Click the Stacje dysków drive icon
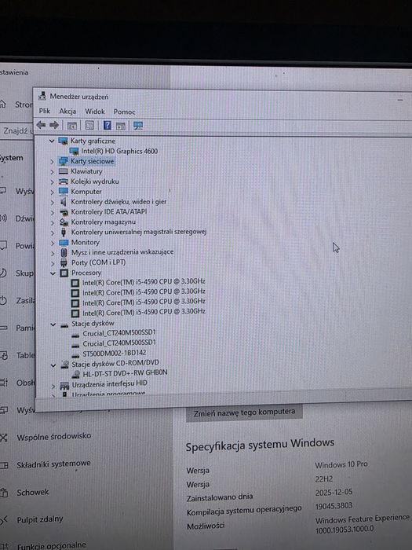The height and width of the screenshot is (550, 412). point(64,325)
